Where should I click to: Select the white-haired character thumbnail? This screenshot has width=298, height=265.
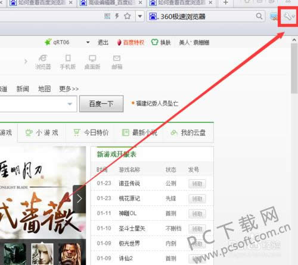pyautogui.click(x=42, y=254)
